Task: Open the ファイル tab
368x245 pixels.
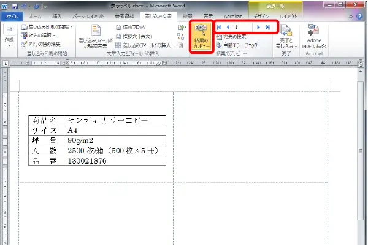Action: [12, 17]
